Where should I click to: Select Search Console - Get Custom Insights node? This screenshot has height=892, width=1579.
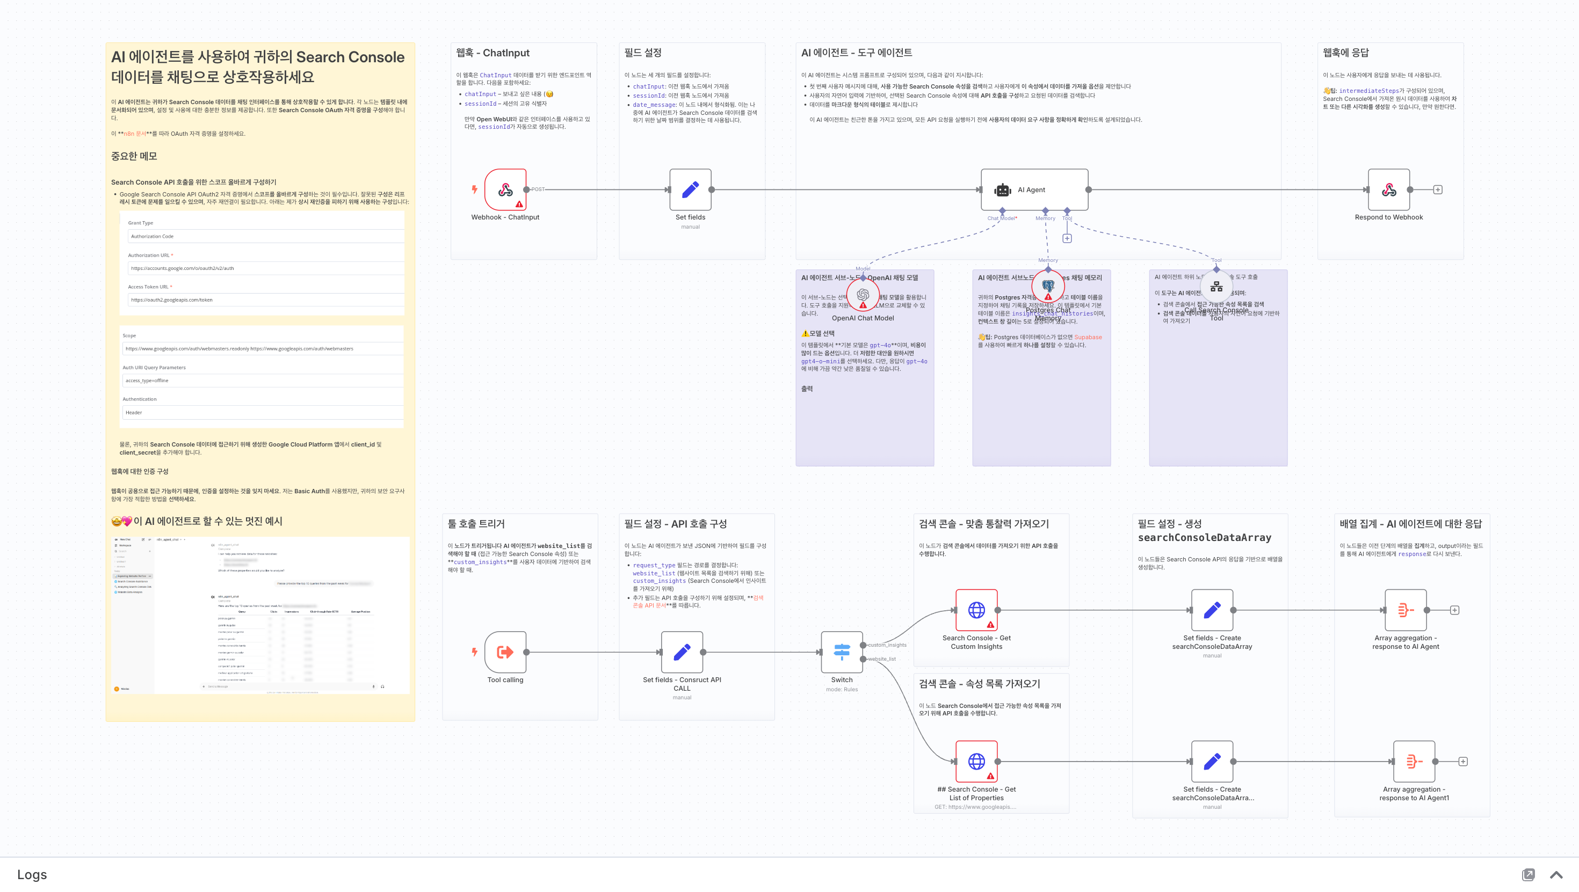(976, 610)
